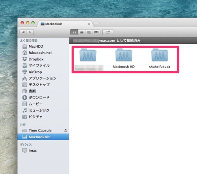Viewport: 197px width, 174px height.
Task: Open the Share toolbar button
Action: (108, 32)
